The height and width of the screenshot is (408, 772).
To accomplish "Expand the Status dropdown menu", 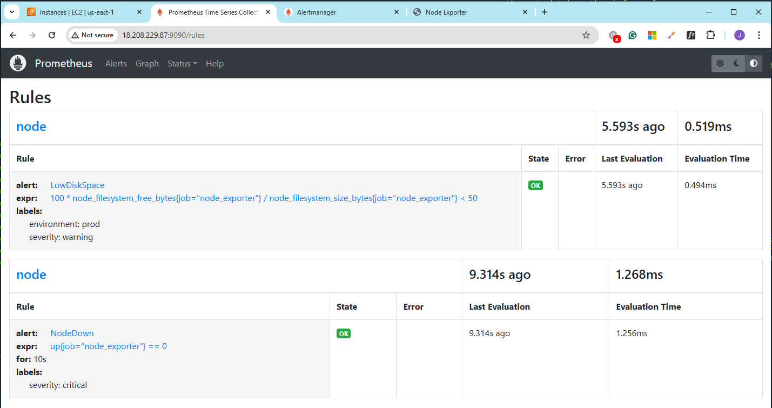I will click(x=182, y=64).
